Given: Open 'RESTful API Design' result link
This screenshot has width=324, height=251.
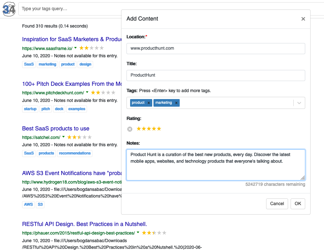Looking at the screenshot, I should 85,224.
